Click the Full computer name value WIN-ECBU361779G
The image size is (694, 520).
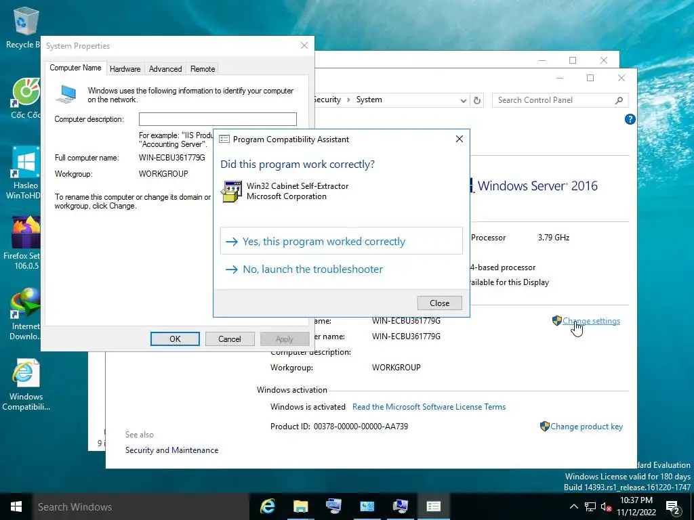(x=171, y=158)
